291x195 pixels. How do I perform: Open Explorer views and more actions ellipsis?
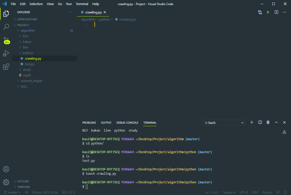point(70,12)
